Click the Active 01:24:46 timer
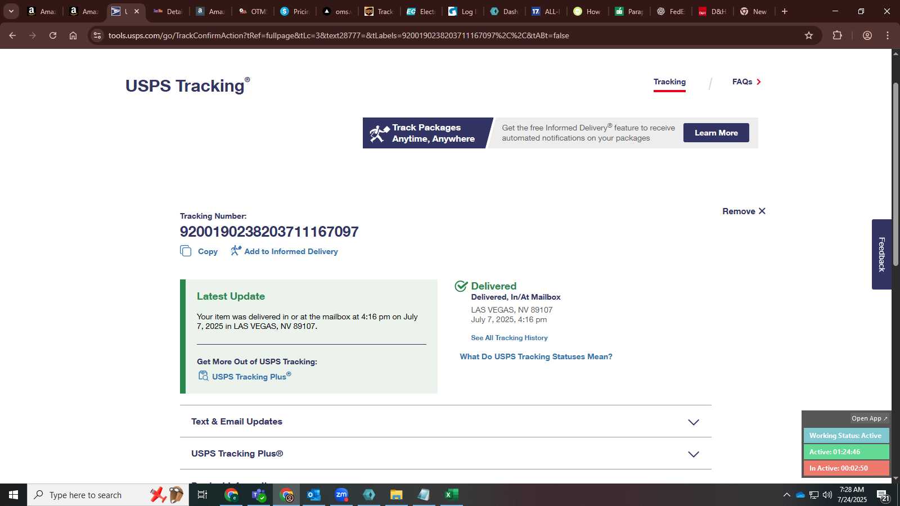900x506 pixels. 846,452
